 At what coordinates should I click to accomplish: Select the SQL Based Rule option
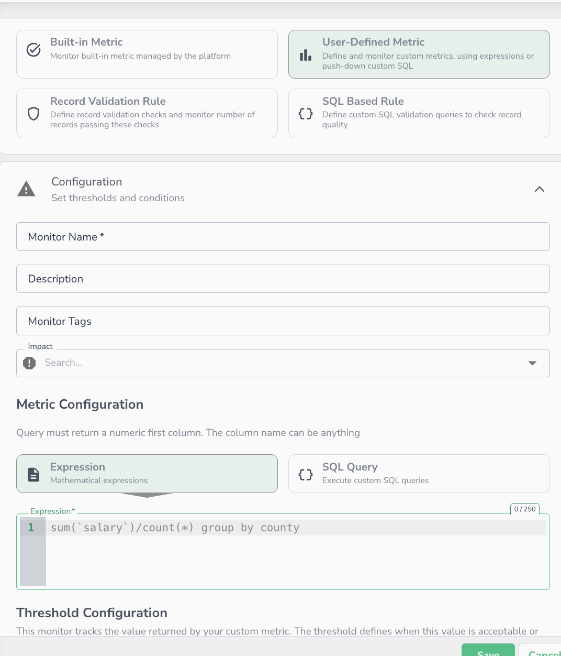[419, 113]
